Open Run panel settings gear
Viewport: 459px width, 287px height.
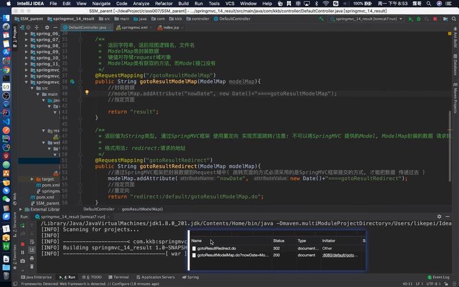coord(439,216)
